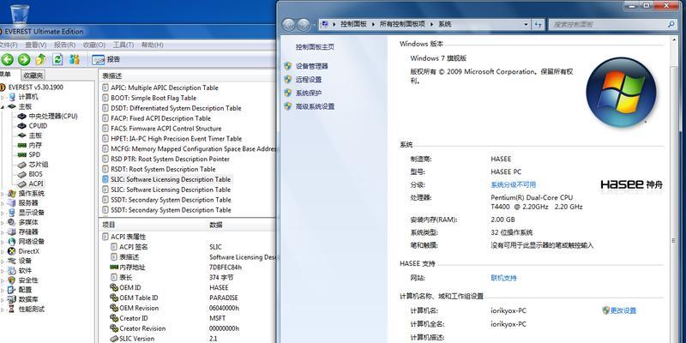The height and width of the screenshot is (343, 686).
Task: Click EVEREST up-level arrow icon
Action: (x=40, y=59)
